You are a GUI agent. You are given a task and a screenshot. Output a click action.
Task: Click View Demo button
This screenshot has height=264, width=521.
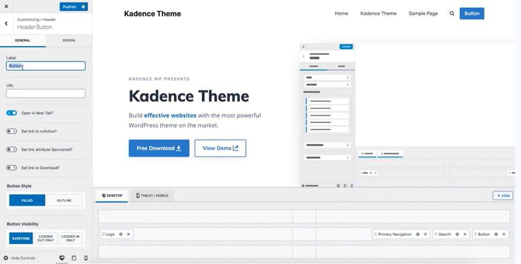click(x=221, y=148)
